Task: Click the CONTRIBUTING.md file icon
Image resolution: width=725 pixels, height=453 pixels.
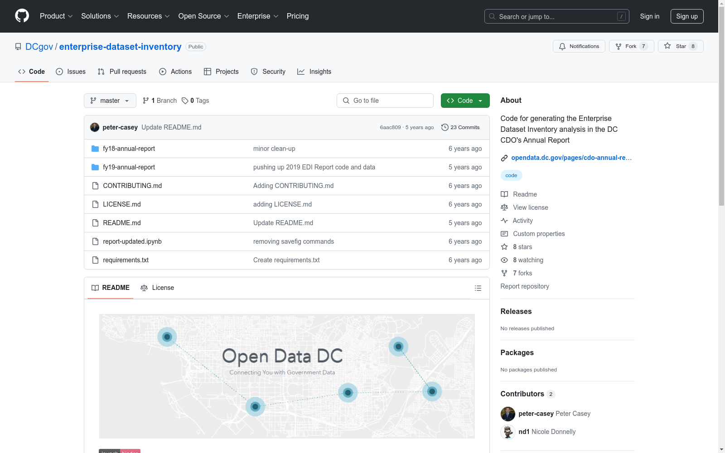Action: click(95, 186)
